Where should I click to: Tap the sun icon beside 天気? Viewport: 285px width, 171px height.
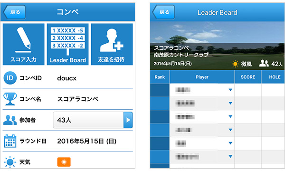[10, 161]
